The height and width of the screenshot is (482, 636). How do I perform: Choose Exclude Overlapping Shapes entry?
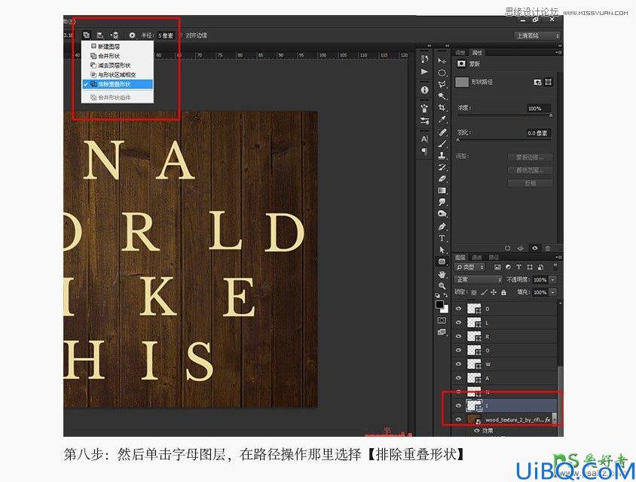(x=118, y=84)
